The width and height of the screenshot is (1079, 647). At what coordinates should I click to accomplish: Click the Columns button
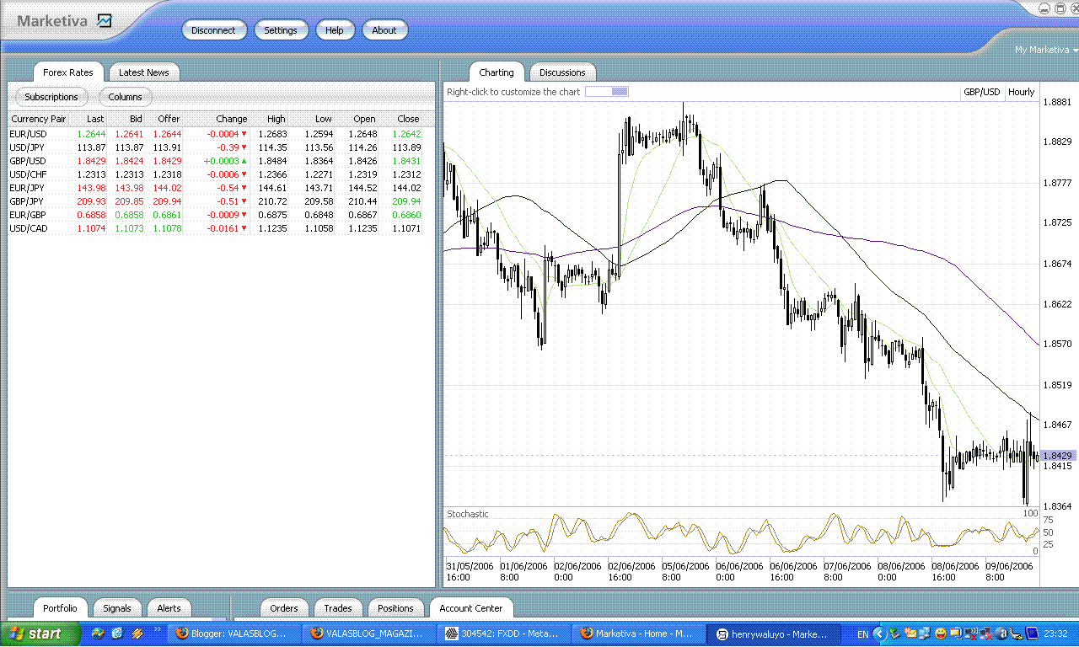pyautogui.click(x=126, y=97)
